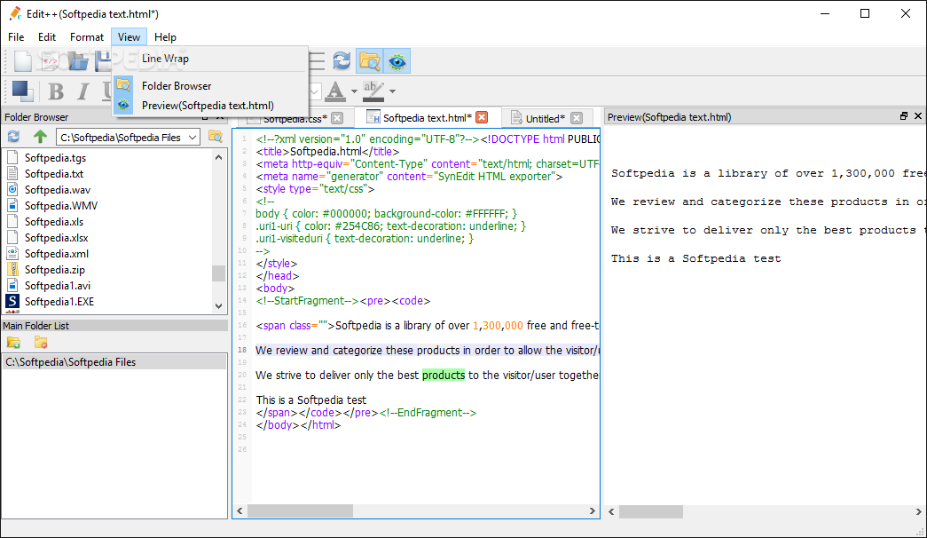
Task: Apply italic formatting
Action: click(82, 91)
